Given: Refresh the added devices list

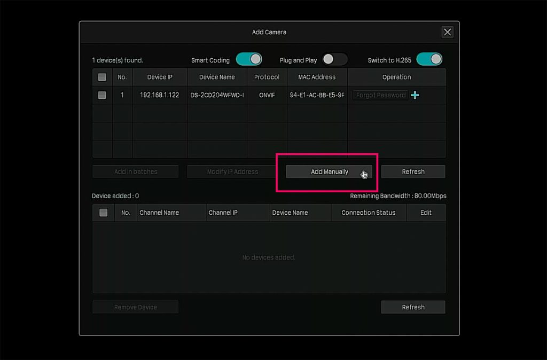Looking at the screenshot, I should tap(413, 307).
